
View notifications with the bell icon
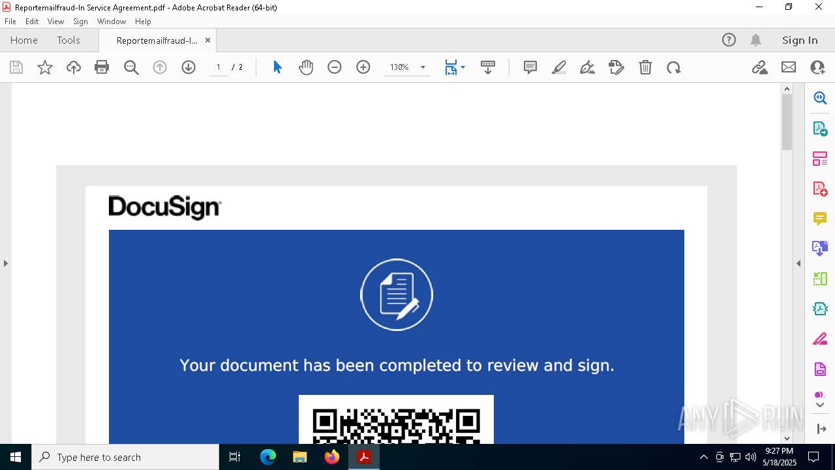(x=755, y=40)
